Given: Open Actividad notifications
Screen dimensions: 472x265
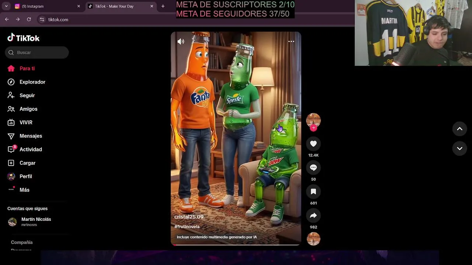Looking at the screenshot, I should 25,149.
